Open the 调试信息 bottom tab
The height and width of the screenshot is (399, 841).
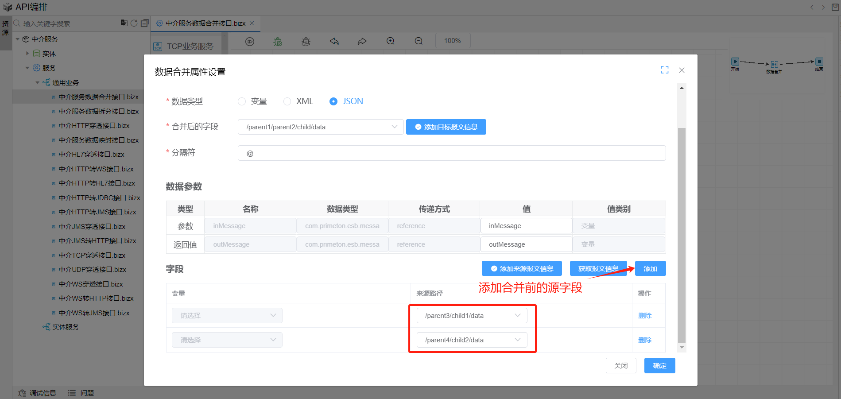coord(38,393)
